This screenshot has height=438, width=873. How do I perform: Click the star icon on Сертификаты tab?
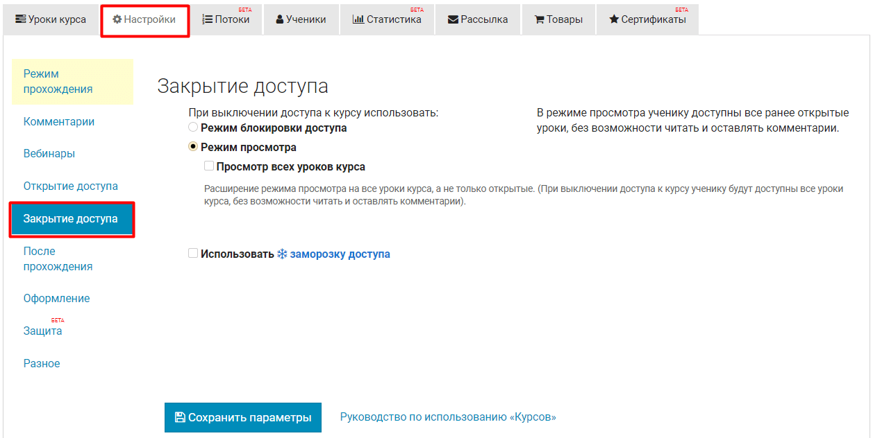(613, 19)
